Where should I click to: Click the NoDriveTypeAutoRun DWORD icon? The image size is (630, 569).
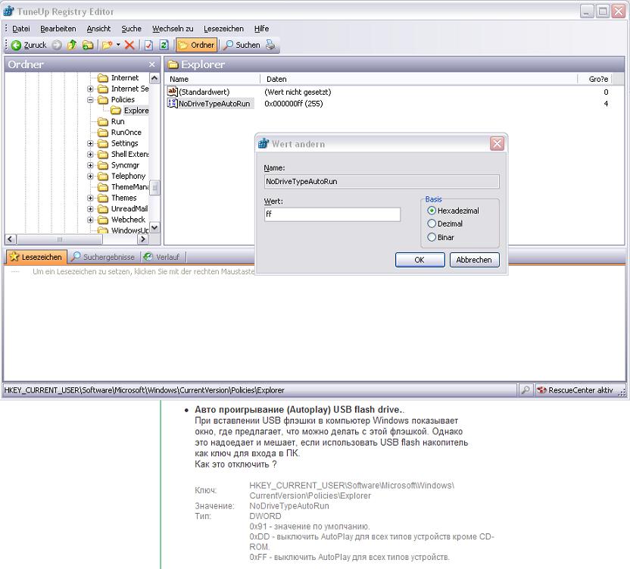pyautogui.click(x=173, y=103)
